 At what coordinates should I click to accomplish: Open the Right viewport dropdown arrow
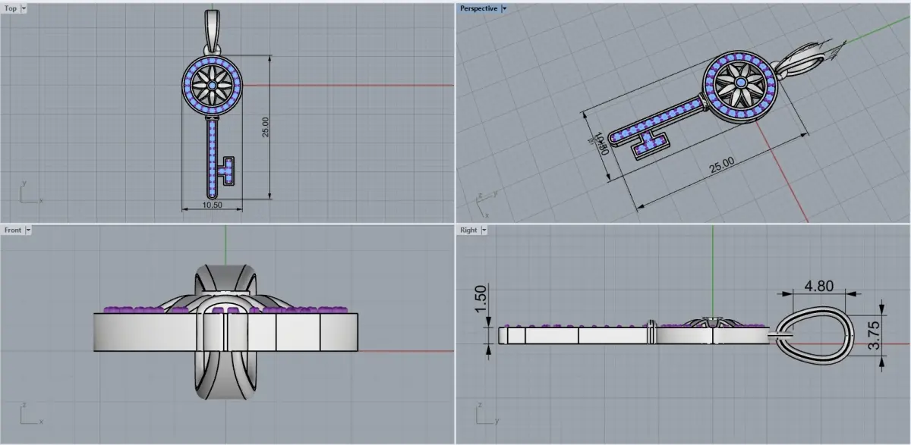(x=484, y=230)
